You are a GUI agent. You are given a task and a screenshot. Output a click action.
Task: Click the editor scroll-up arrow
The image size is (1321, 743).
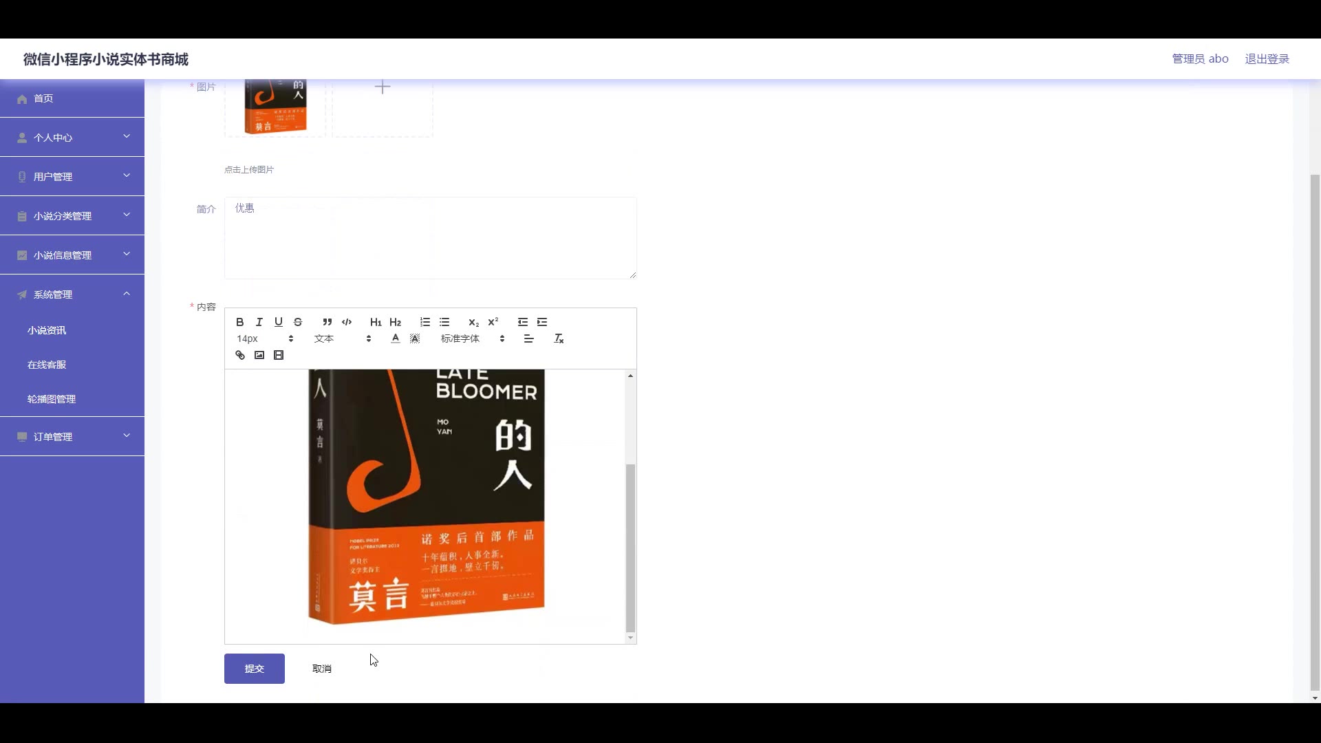point(630,376)
